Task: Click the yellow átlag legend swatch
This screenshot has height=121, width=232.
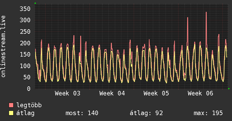Action: (x=11, y=113)
